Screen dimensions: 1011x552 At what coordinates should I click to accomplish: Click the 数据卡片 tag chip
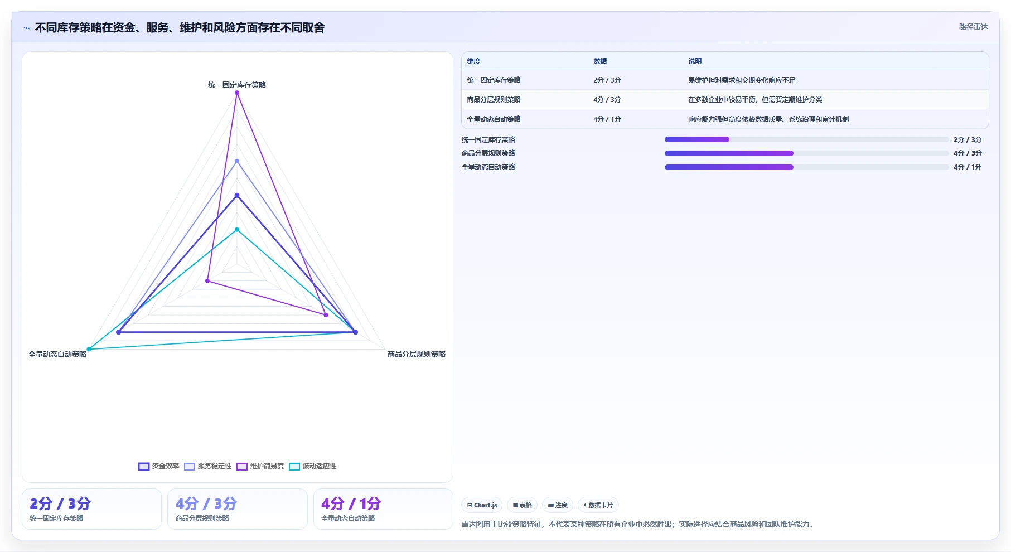(598, 505)
